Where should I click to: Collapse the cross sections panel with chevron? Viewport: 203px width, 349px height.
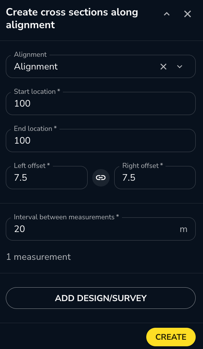coord(167,14)
